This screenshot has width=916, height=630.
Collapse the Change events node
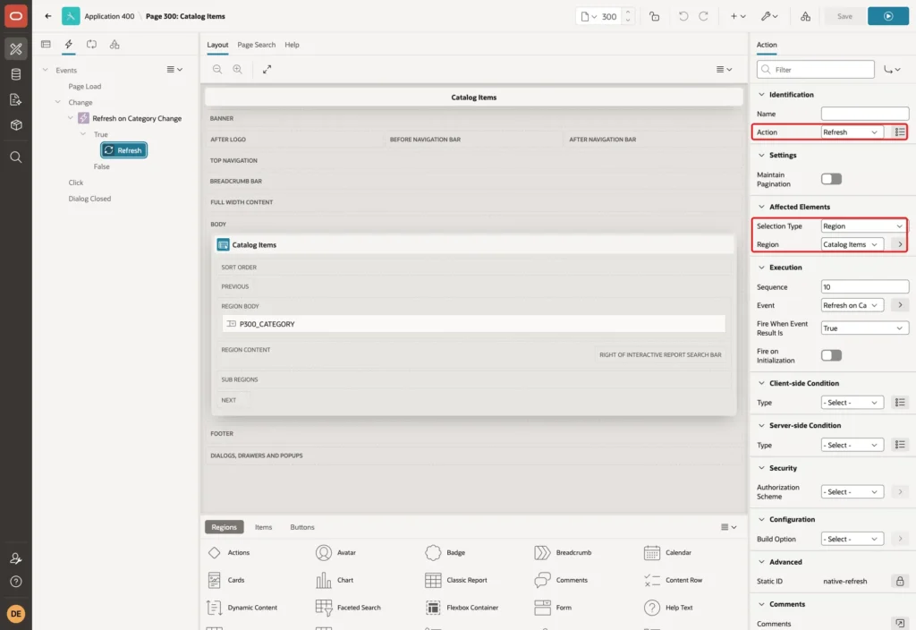point(58,102)
